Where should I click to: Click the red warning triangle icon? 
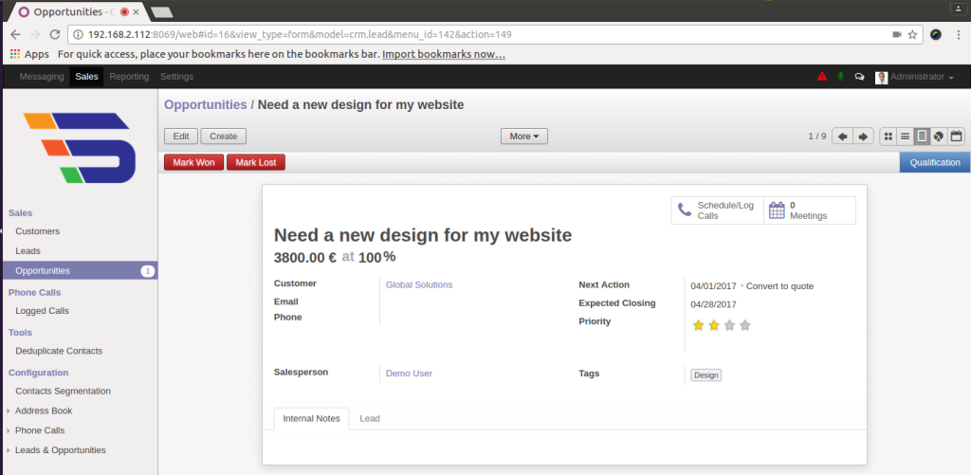[822, 77]
